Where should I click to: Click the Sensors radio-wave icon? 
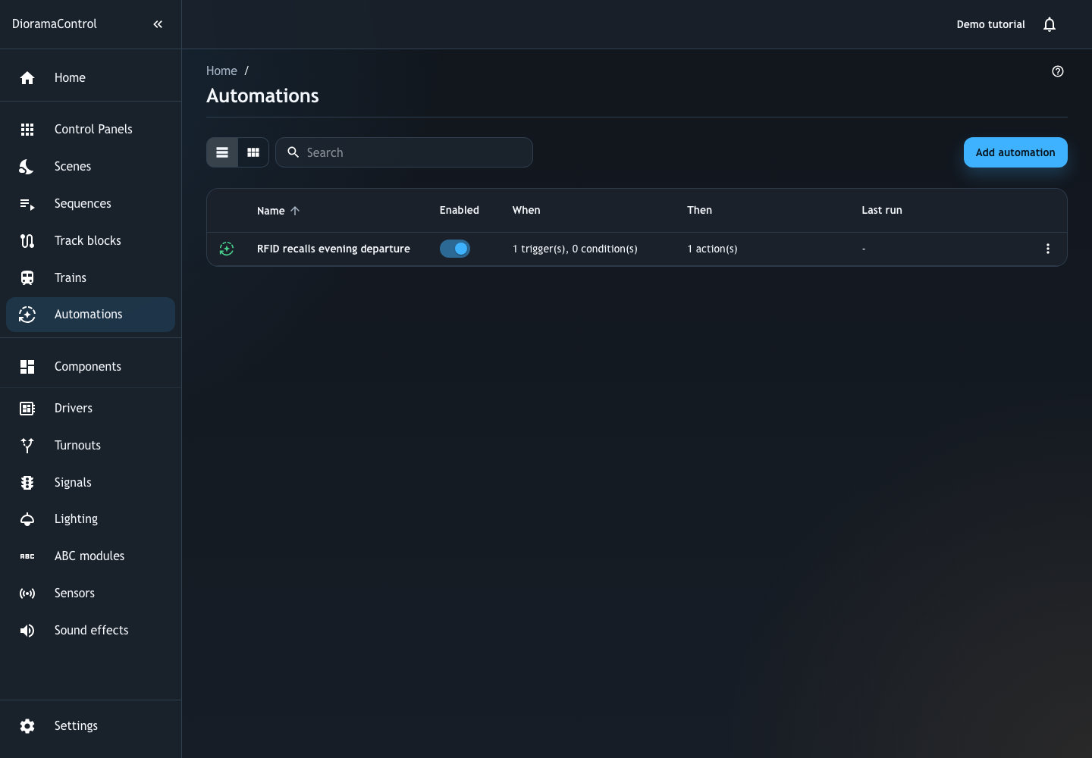27,594
